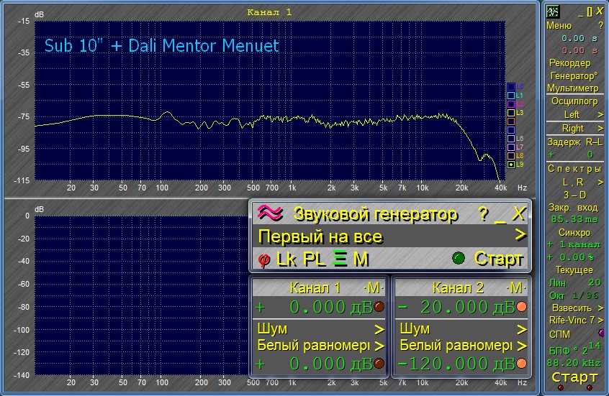The height and width of the screenshot is (396, 609).
Task: Expand the Первый на все arrow
Action: 520,235
